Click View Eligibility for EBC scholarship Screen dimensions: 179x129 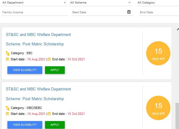pyautogui.click(x=25, y=70)
